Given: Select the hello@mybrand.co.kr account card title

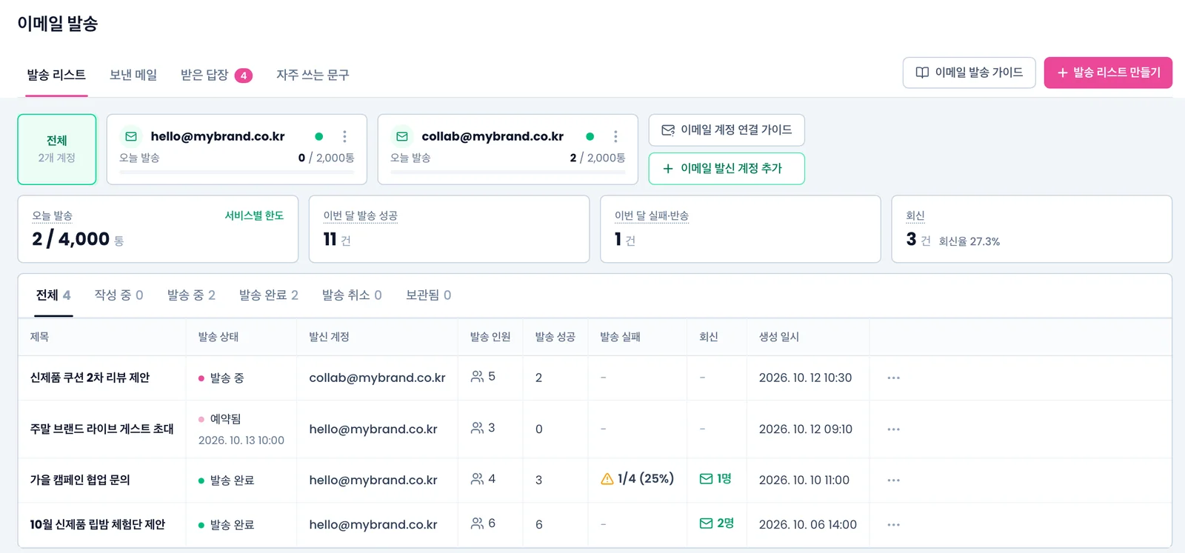Looking at the screenshot, I should (x=218, y=136).
